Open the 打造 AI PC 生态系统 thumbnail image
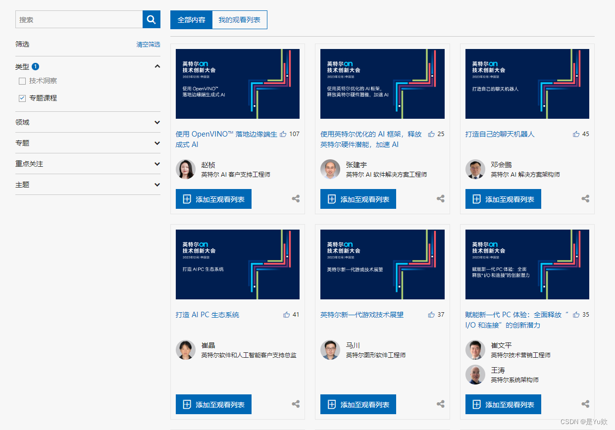615x430 pixels. coord(238,264)
